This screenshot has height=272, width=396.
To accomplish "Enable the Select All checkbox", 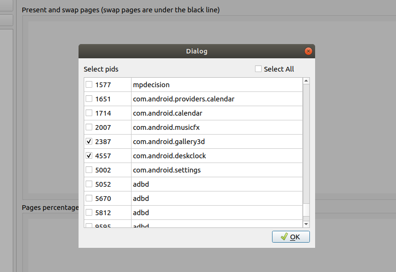I will point(258,69).
